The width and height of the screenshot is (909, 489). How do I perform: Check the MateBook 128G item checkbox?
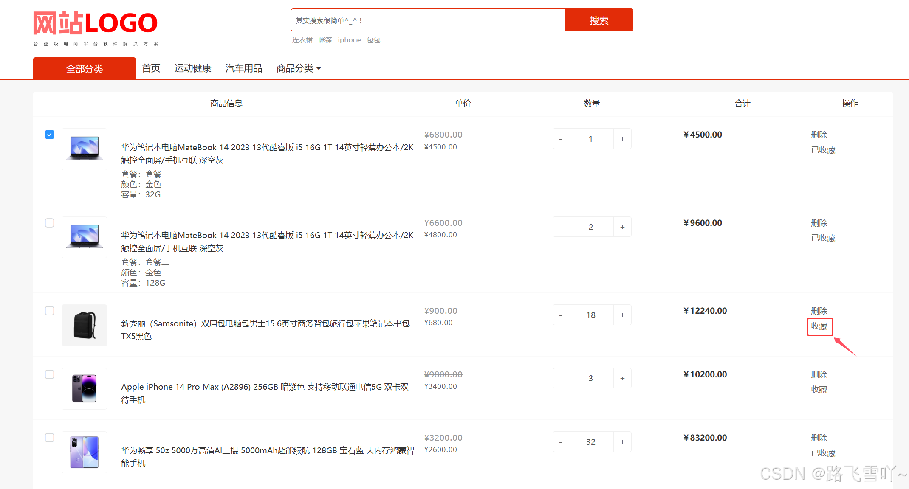(x=50, y=223)
